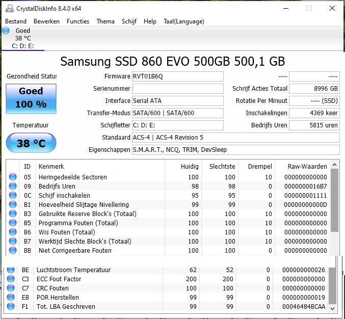The width and height of the screenshot is (345, 319).
Task: Click status orb of Programma Fouten row
Action: coord(13,223)
